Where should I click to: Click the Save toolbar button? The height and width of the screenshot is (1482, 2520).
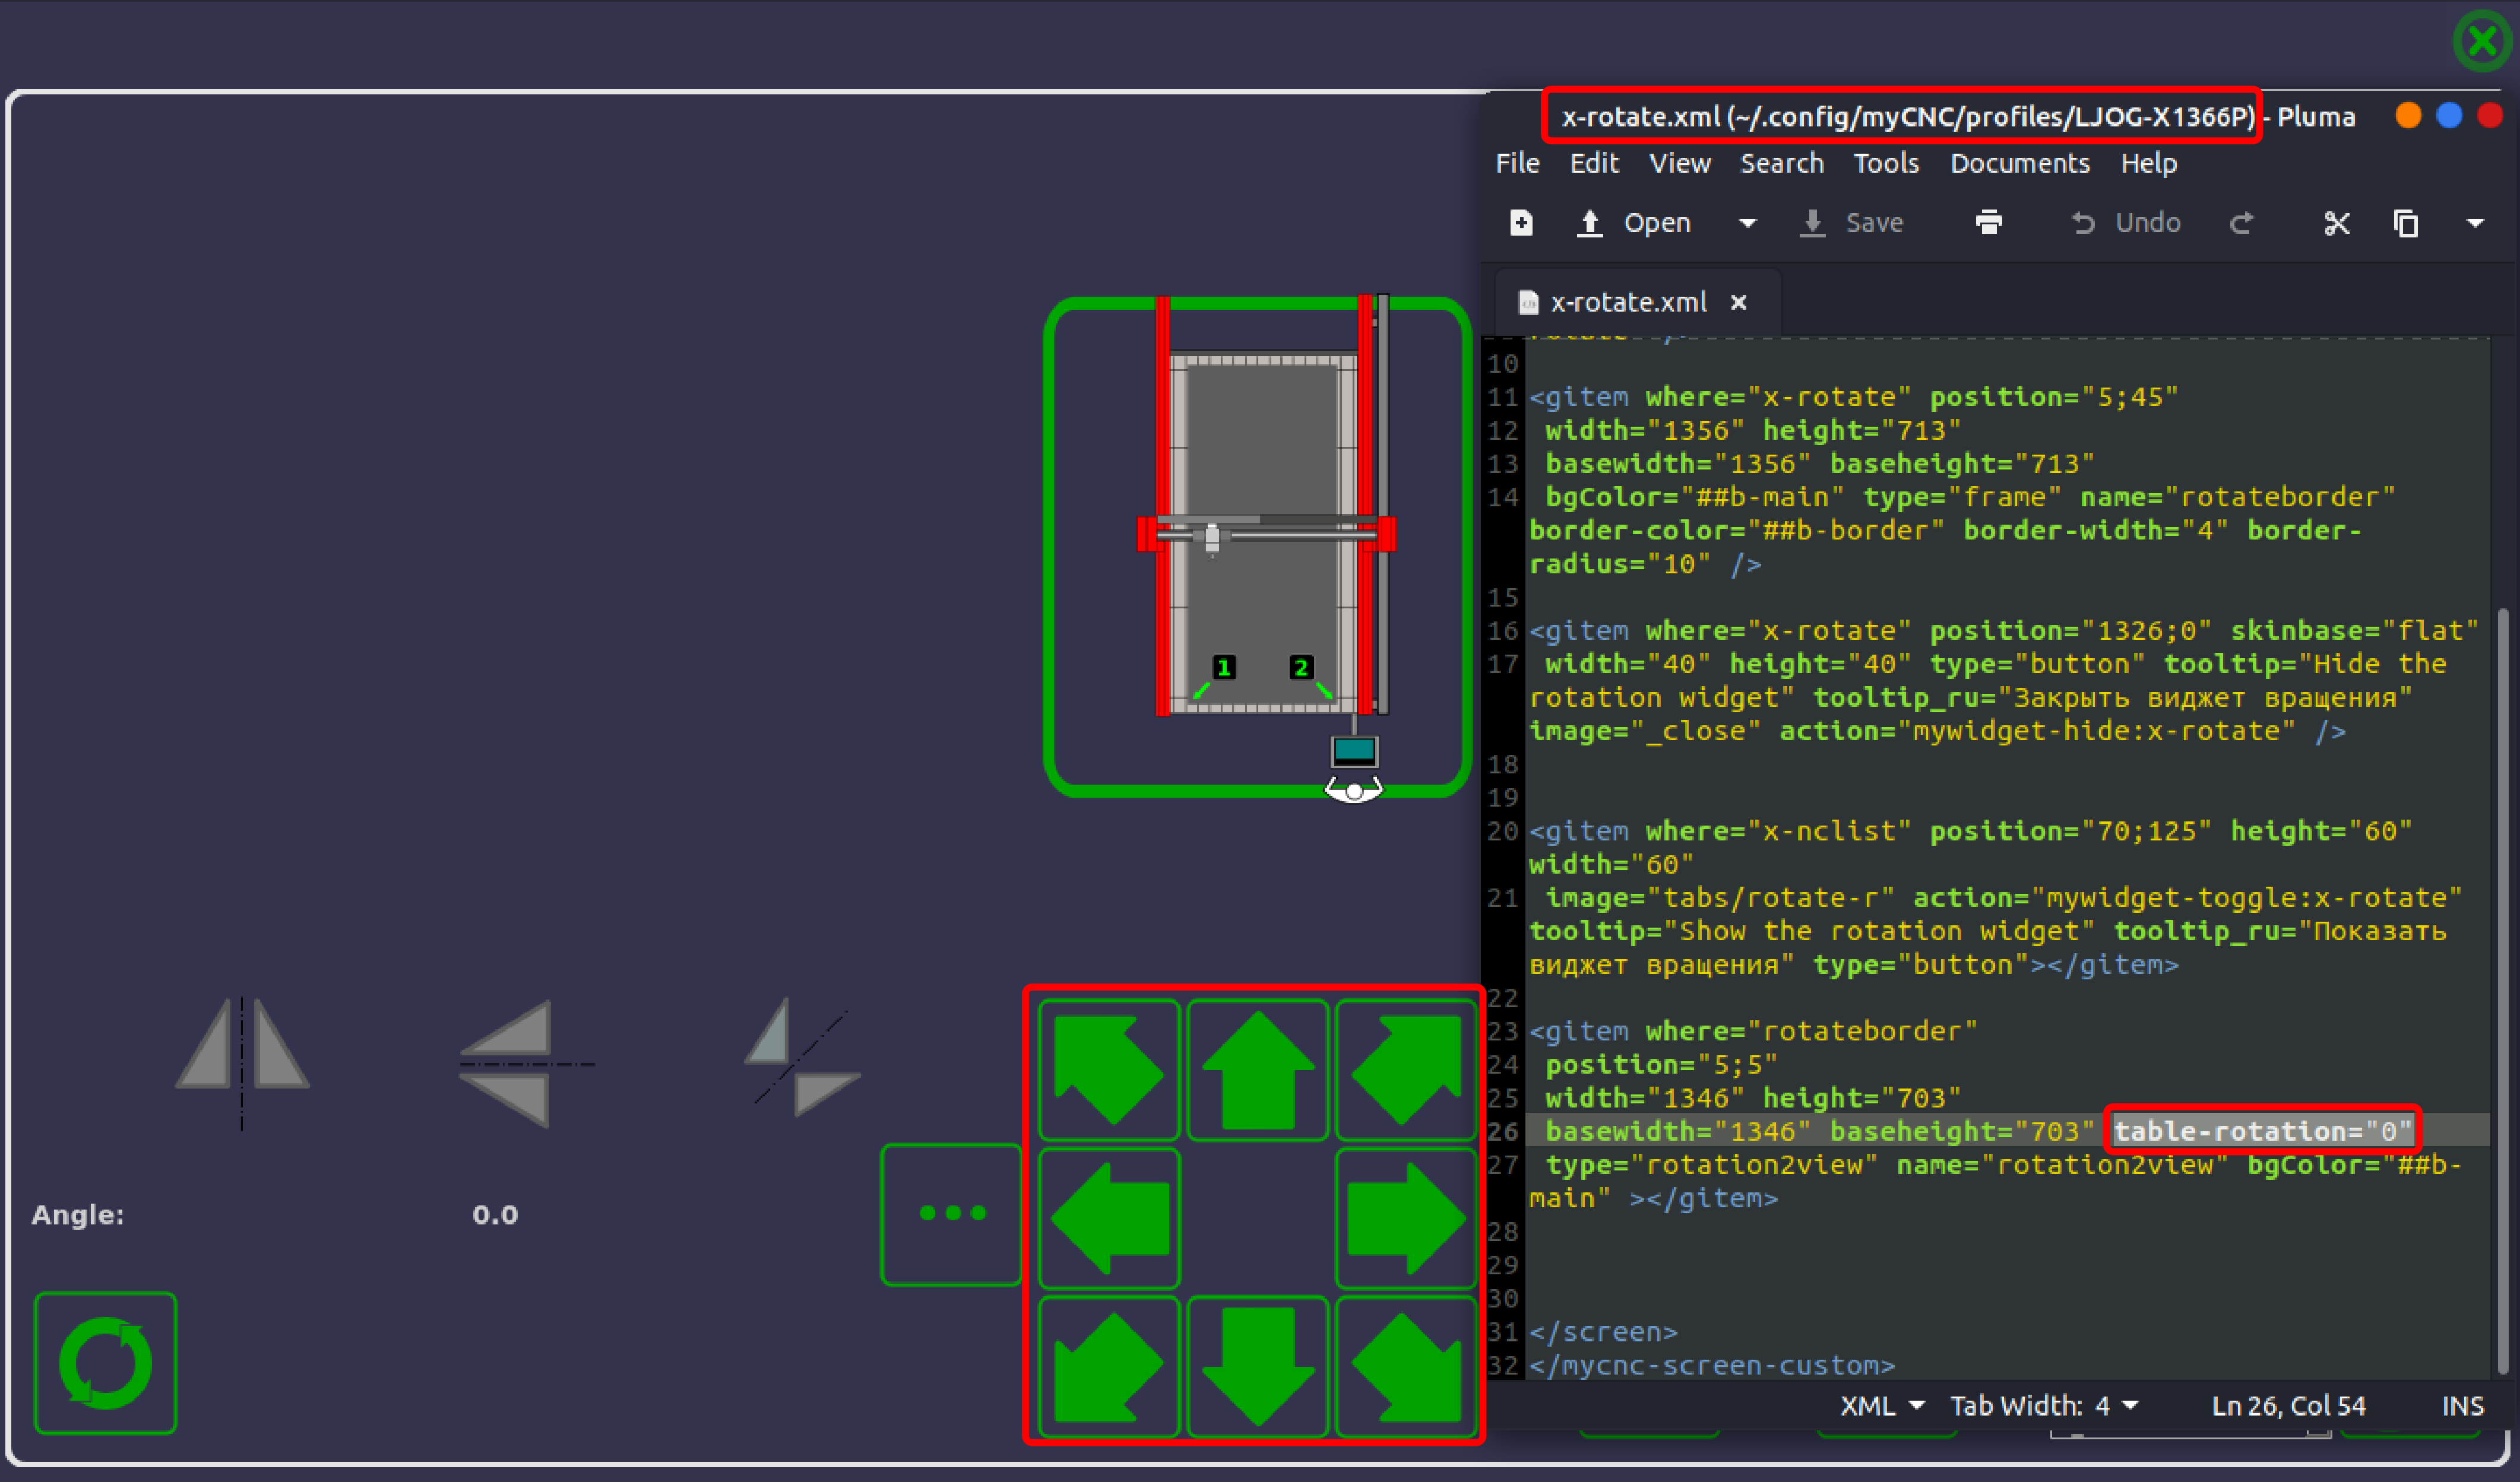click(1852, 223)
